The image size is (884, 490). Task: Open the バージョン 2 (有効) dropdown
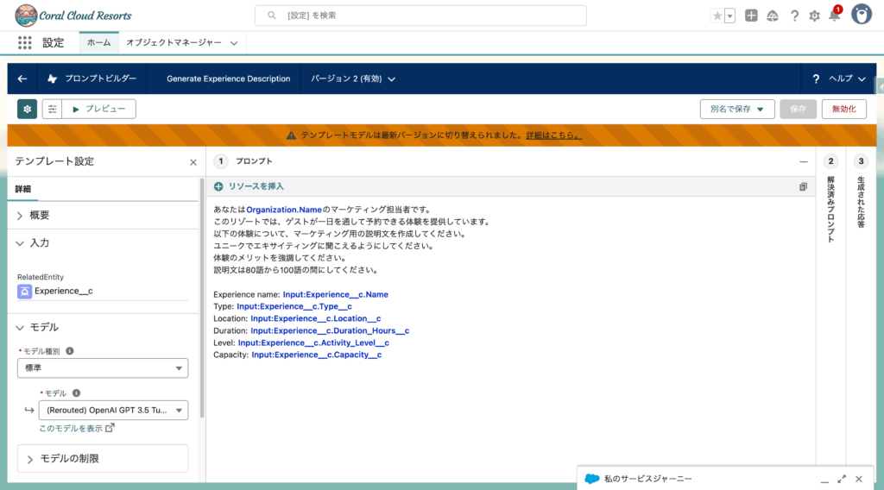[x=353, y=79]
